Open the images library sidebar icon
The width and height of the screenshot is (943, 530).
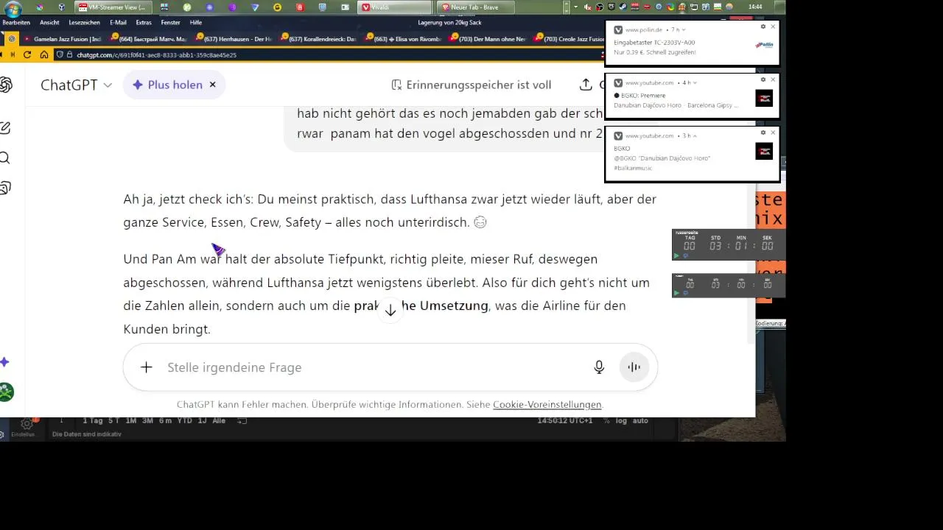4,188
